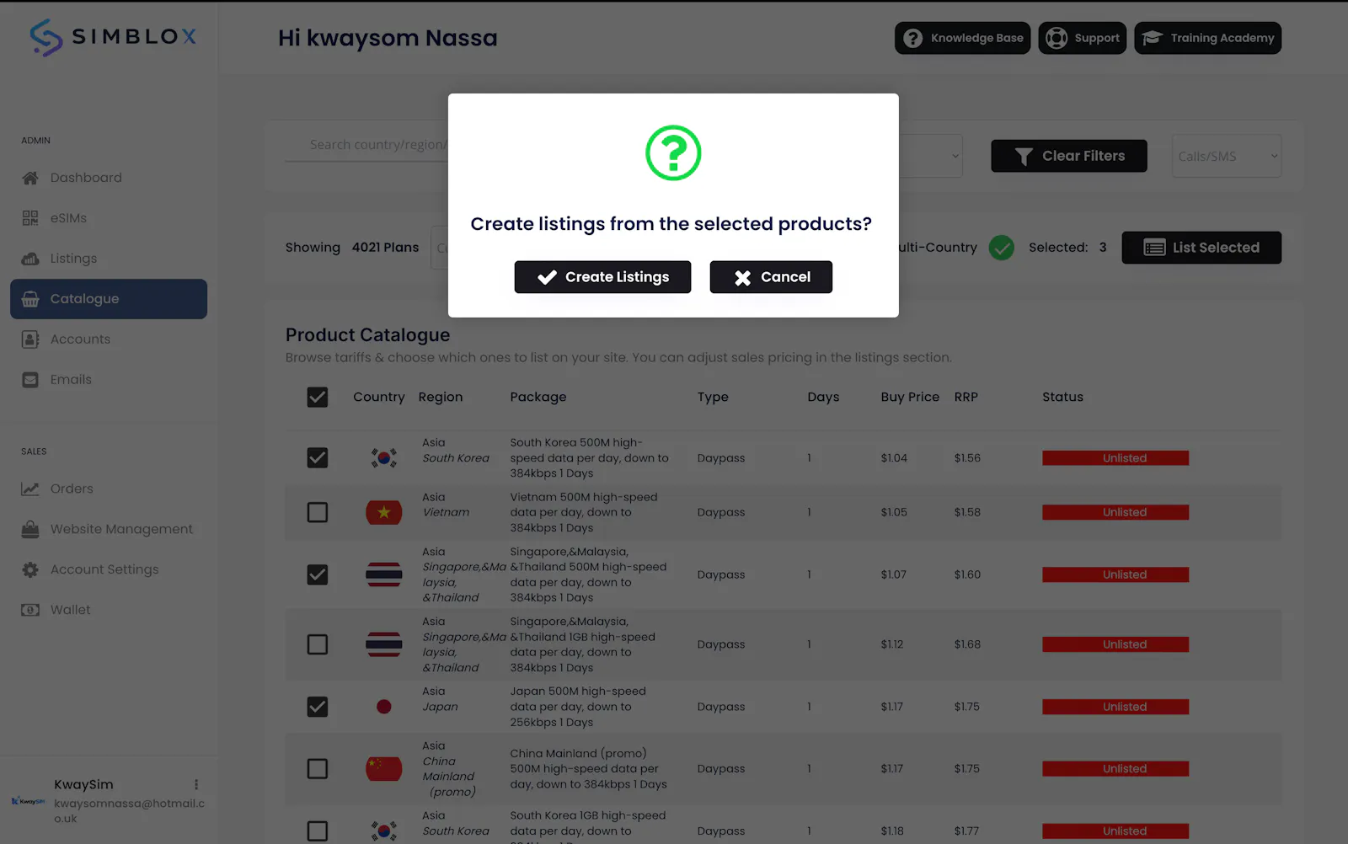
Task: Click the Catalogue basket icon
Action: click(x=30, y=299)
